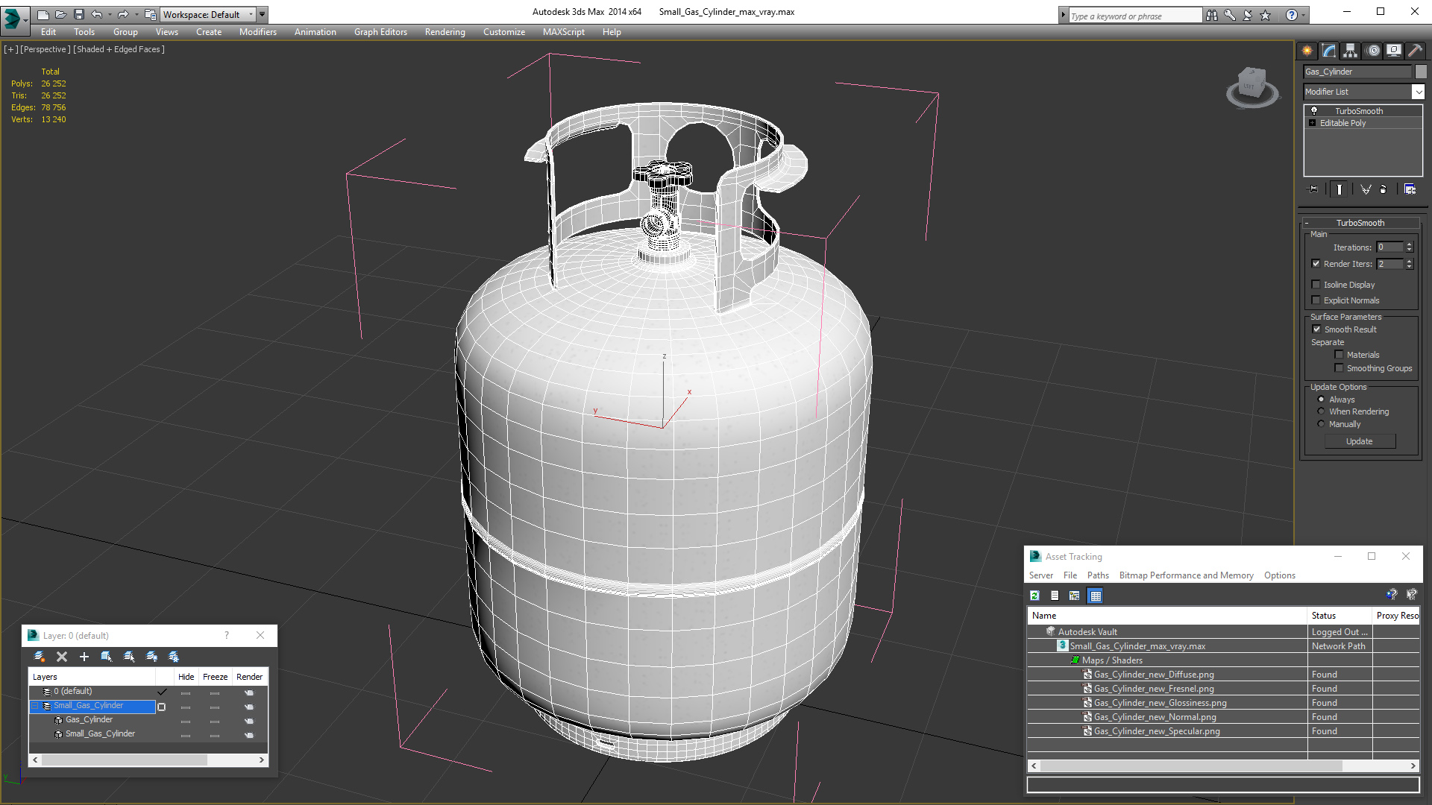Enable the Isoline Display checkbox
The image size is (1432, 805).
pos(1316,285)
